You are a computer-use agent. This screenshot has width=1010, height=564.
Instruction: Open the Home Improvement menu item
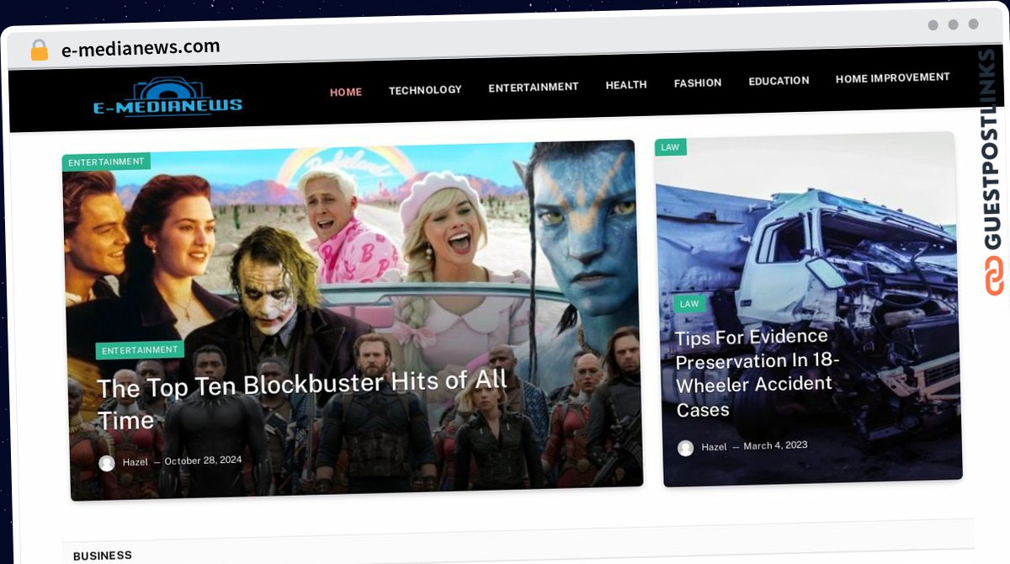893,77
